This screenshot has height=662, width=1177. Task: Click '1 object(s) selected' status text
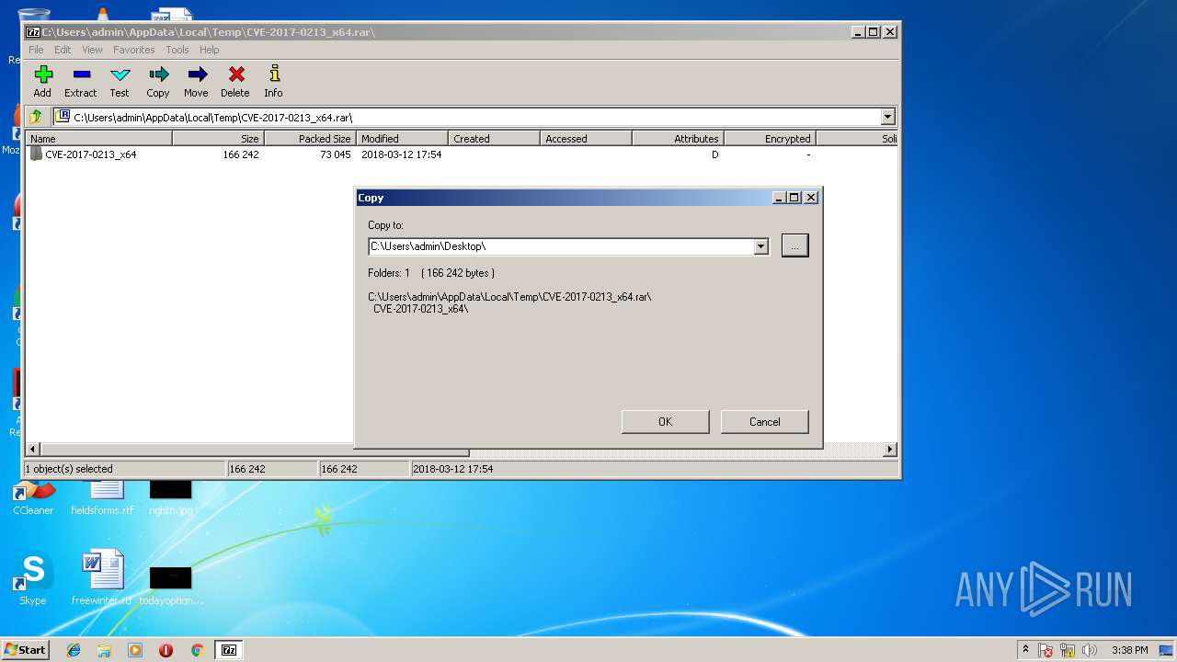[69, 469]
